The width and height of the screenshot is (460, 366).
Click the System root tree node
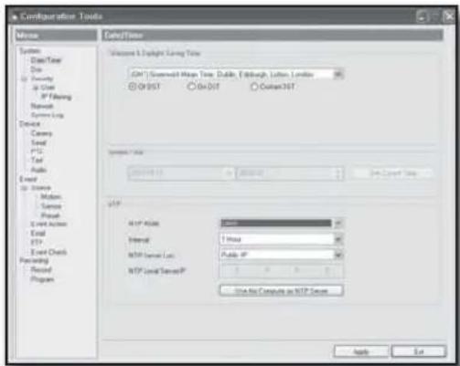point(29,50)
